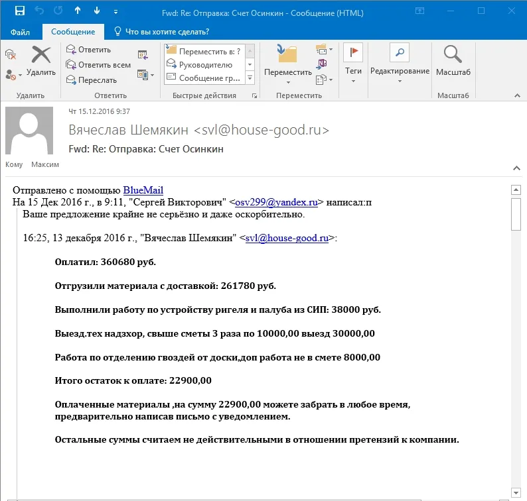Open the Переместить folder dropdown
527x501 pixels.
tap(287, 64)
